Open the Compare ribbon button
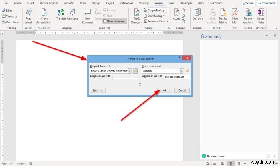Viewport: 280px width, 166px height. [x=198, y=16]
